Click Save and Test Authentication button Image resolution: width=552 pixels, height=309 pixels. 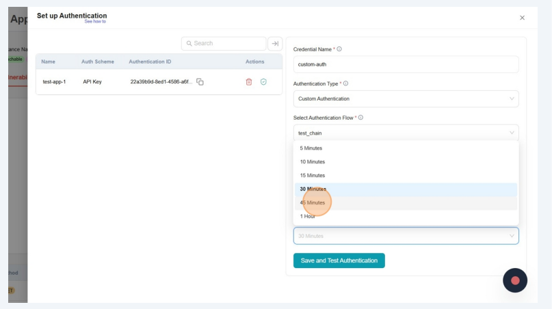339,260
